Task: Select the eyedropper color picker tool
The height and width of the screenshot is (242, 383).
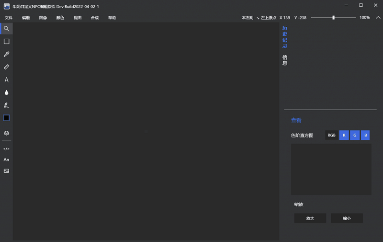Action: 7,54
